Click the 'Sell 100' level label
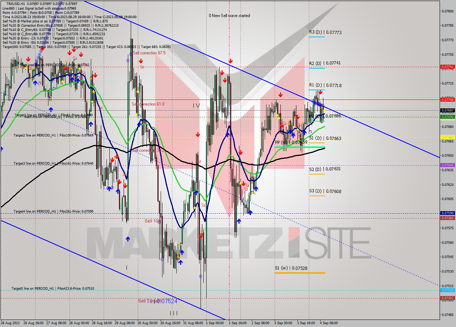This screenshot has width=456, height=327. (x=152, y=221)
